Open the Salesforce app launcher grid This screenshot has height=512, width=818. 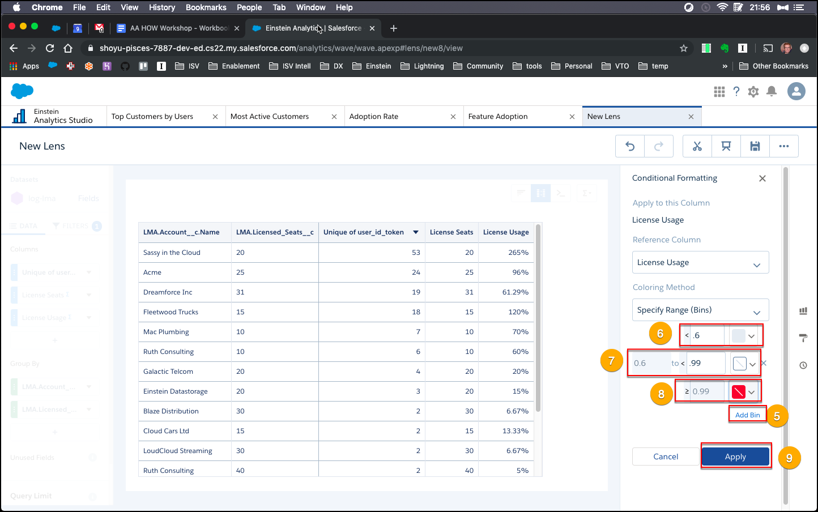(x=719, y=91)
